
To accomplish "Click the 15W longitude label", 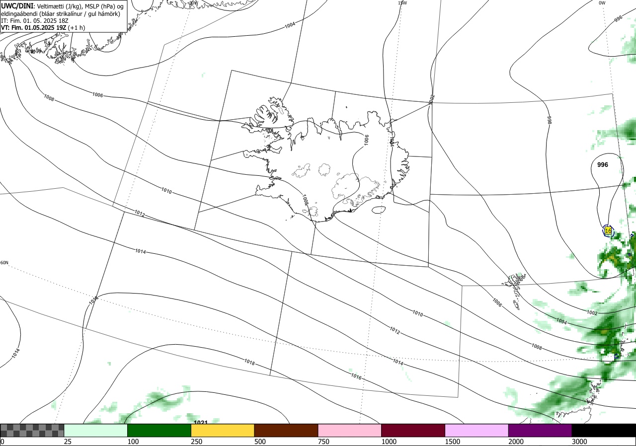I will (x=402, y=3).
